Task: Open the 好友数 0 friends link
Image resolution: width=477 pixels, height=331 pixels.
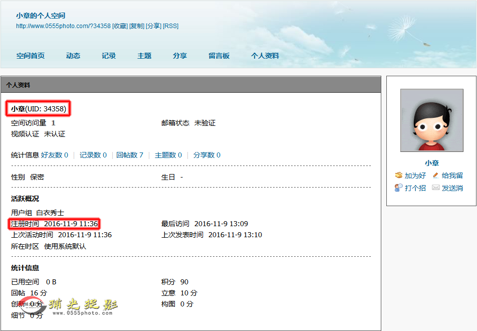Action: point(55,155)
